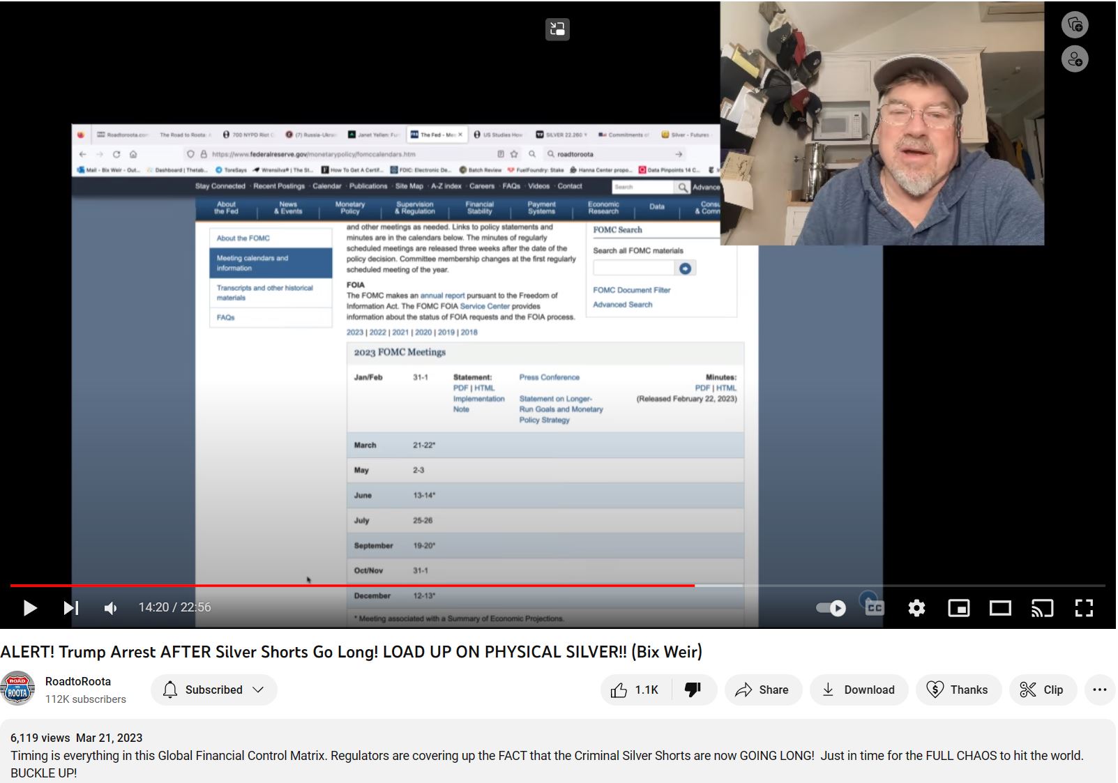Click the 6,119 views Mar 21, 2023 text
The width and height of the screenshot is (1118, 783).
coord(76,738)
